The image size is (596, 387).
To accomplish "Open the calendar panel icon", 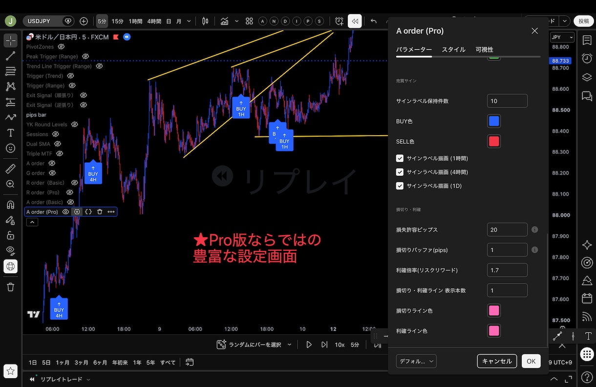I will point(587,298).
